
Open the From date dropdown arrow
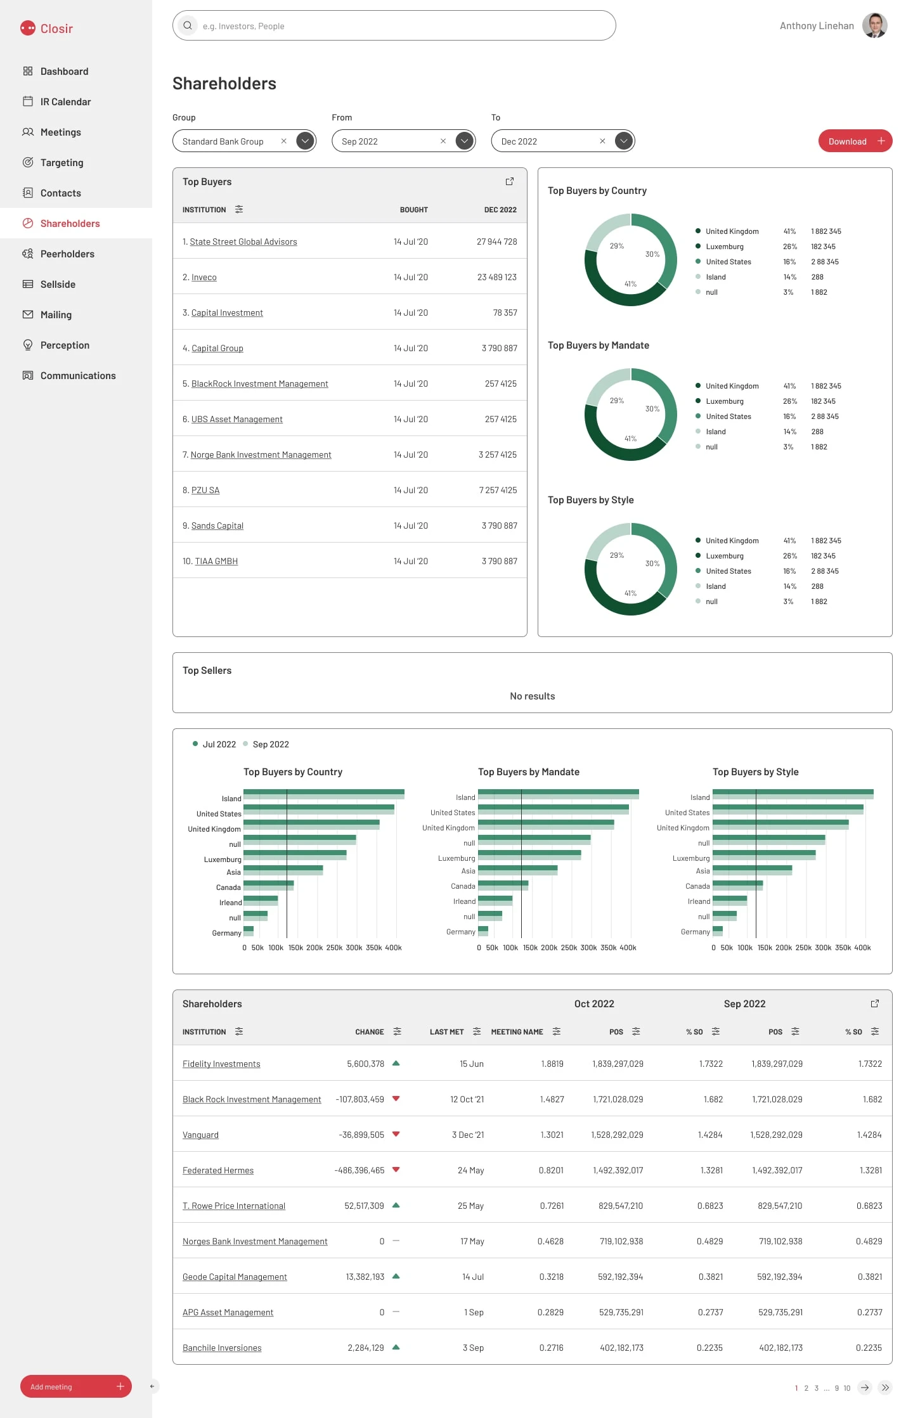coord(465,141)
